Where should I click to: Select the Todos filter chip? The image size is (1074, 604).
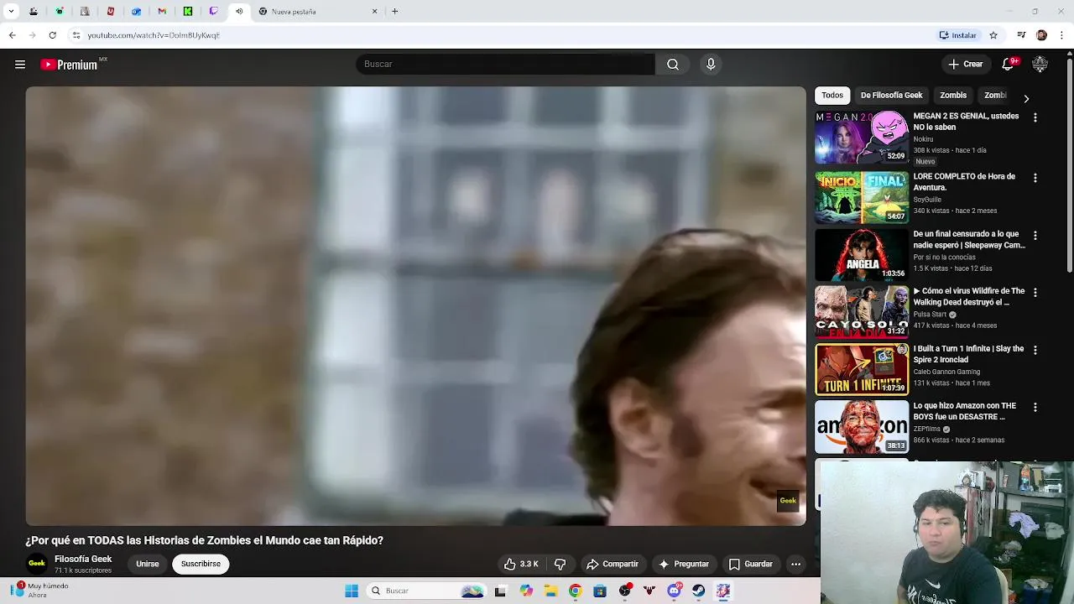coord(832,96)
